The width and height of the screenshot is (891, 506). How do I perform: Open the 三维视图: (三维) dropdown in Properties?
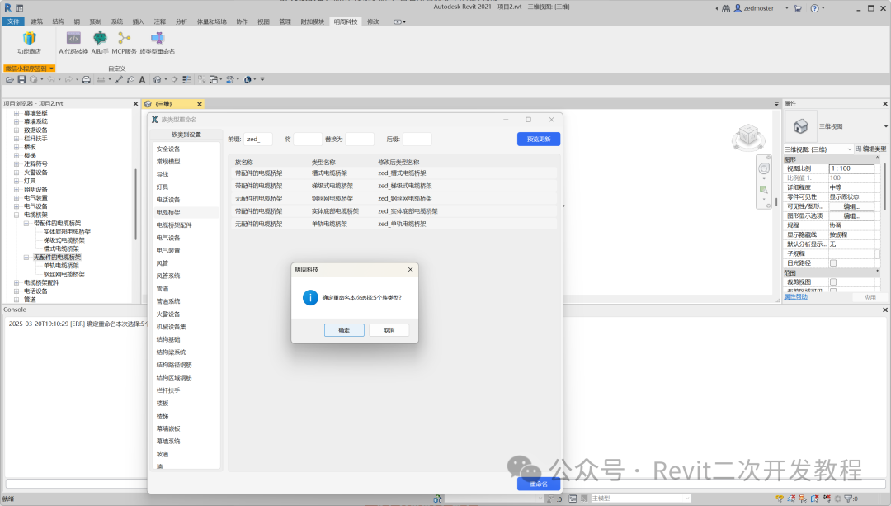(x=818, y=149)
